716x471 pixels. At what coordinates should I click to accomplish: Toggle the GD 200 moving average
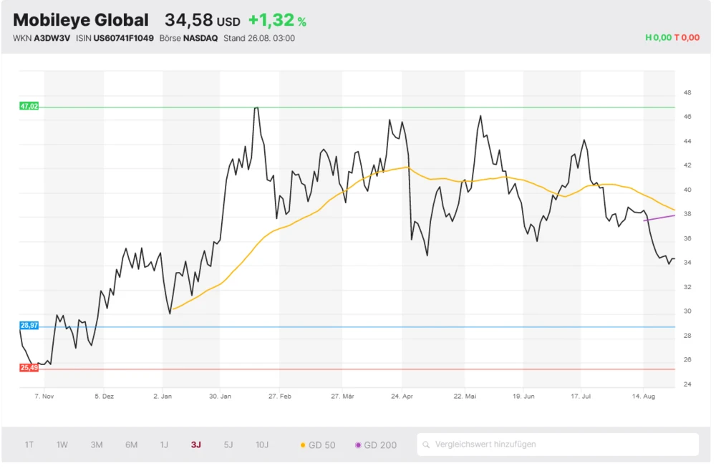coord(376,445)
